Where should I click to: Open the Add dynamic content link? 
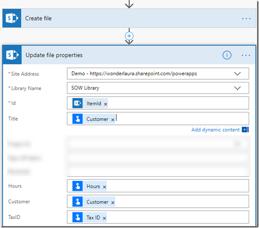click(216, 130)
